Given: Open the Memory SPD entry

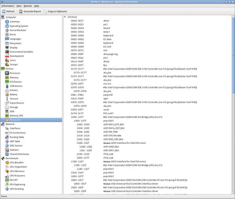Looking at the screenshot, I should coord(16,116).
